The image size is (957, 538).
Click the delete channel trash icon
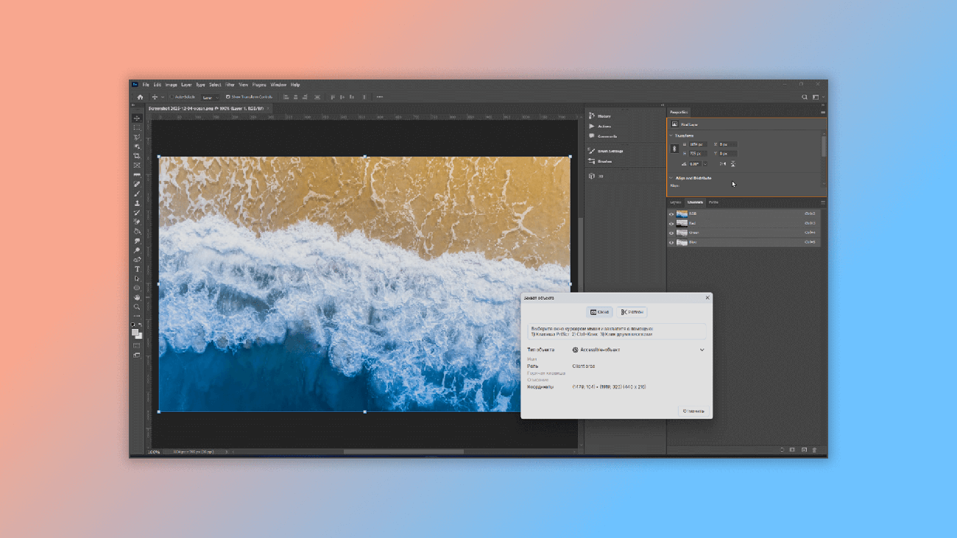point(814,450)
